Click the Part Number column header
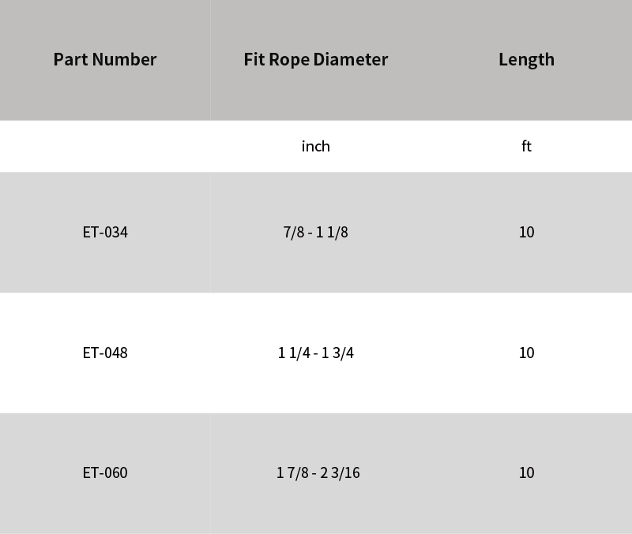Screen dimensions: 632x534 click(x=105, y=59)
